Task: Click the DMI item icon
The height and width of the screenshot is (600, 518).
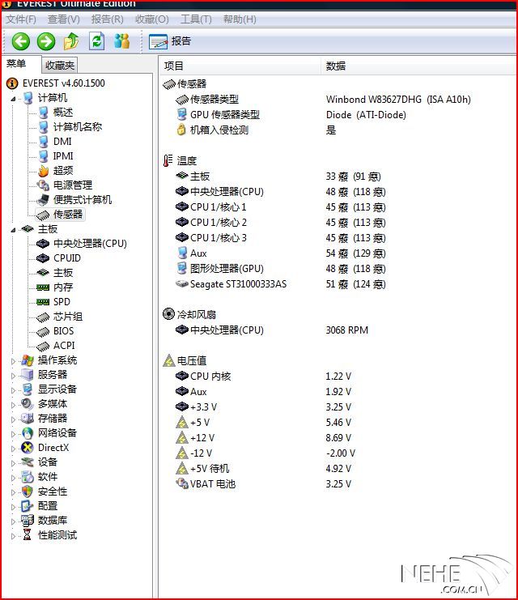Action: [44, 142]
